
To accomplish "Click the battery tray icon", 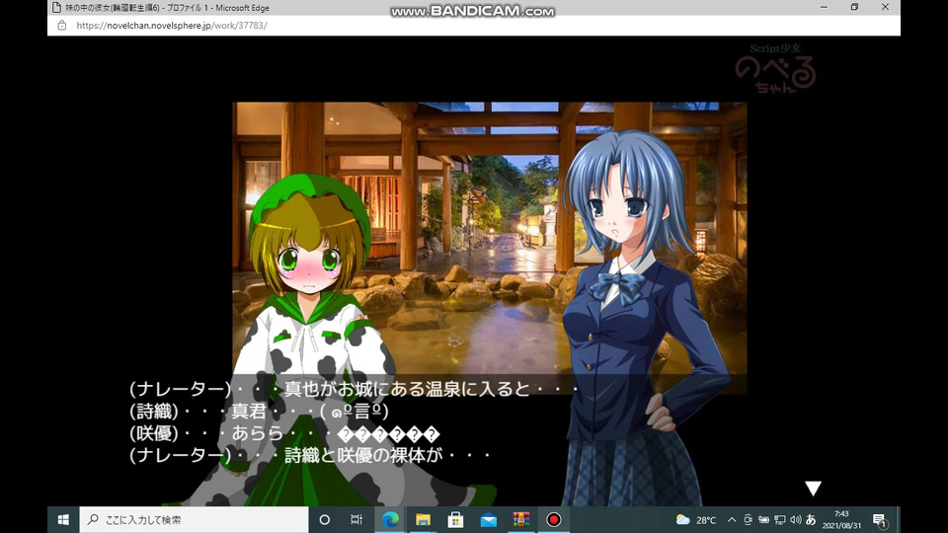I will [x=763, y=520].
